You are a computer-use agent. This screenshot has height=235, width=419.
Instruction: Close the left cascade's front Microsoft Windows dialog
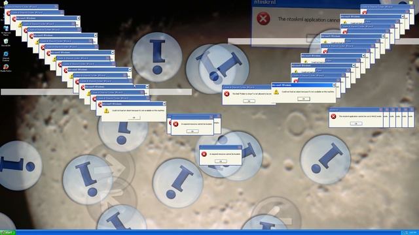tap(164, 104)
